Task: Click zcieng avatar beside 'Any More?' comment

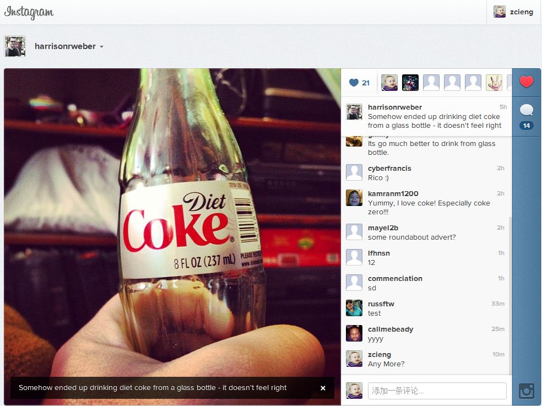Action: [x=354, y=359]
